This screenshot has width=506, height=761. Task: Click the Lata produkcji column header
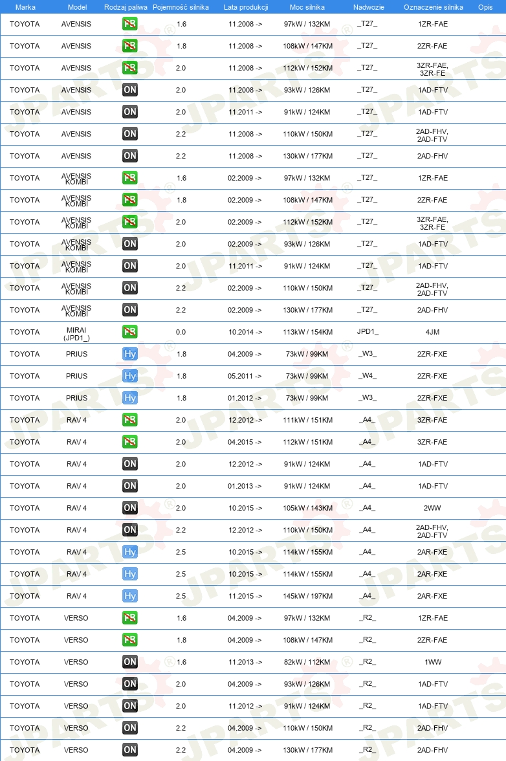(x=246, y=7)
